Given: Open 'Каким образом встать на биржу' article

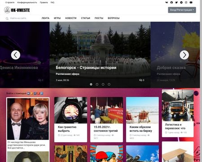Looking at the screenshot, I should (x=141, y=129).
